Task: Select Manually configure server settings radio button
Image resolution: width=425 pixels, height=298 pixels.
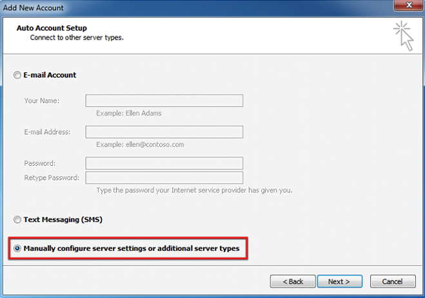Action: 17,248
